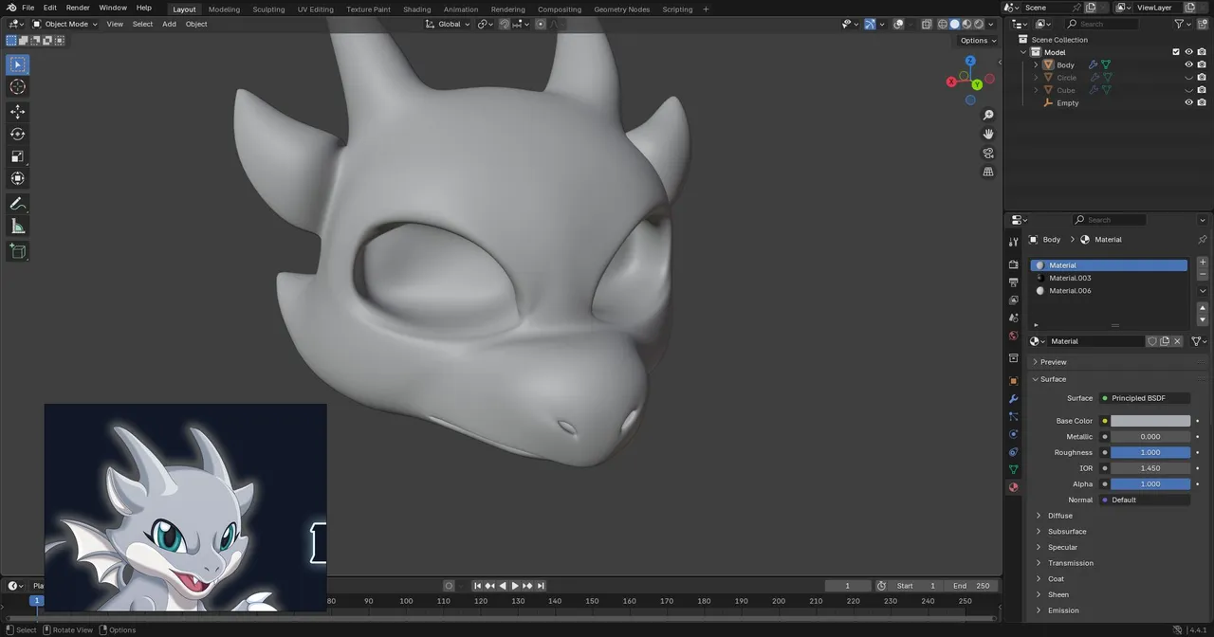Show the Circle object in viewport
The width and height of the screenshot is (1214, 637).
click(1188, 78)
